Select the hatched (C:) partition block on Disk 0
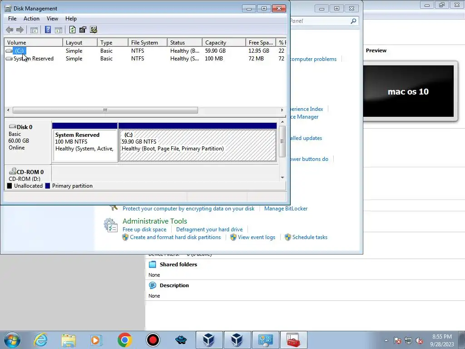The image size is (465, 349). click(198, 142)
